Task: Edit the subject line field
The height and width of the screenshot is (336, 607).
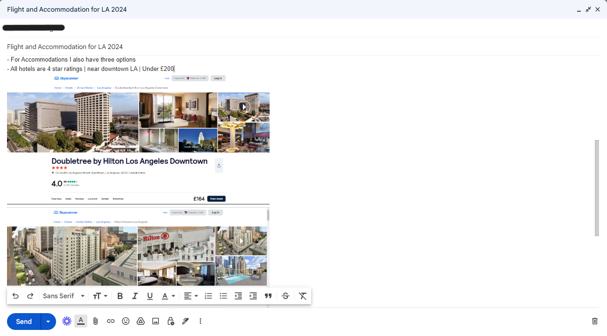Action: tap(303, 47)
